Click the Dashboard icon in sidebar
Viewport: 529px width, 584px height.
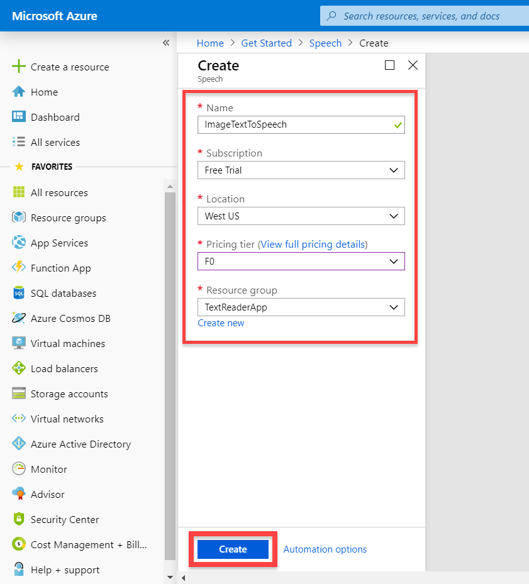coord(19,116)
